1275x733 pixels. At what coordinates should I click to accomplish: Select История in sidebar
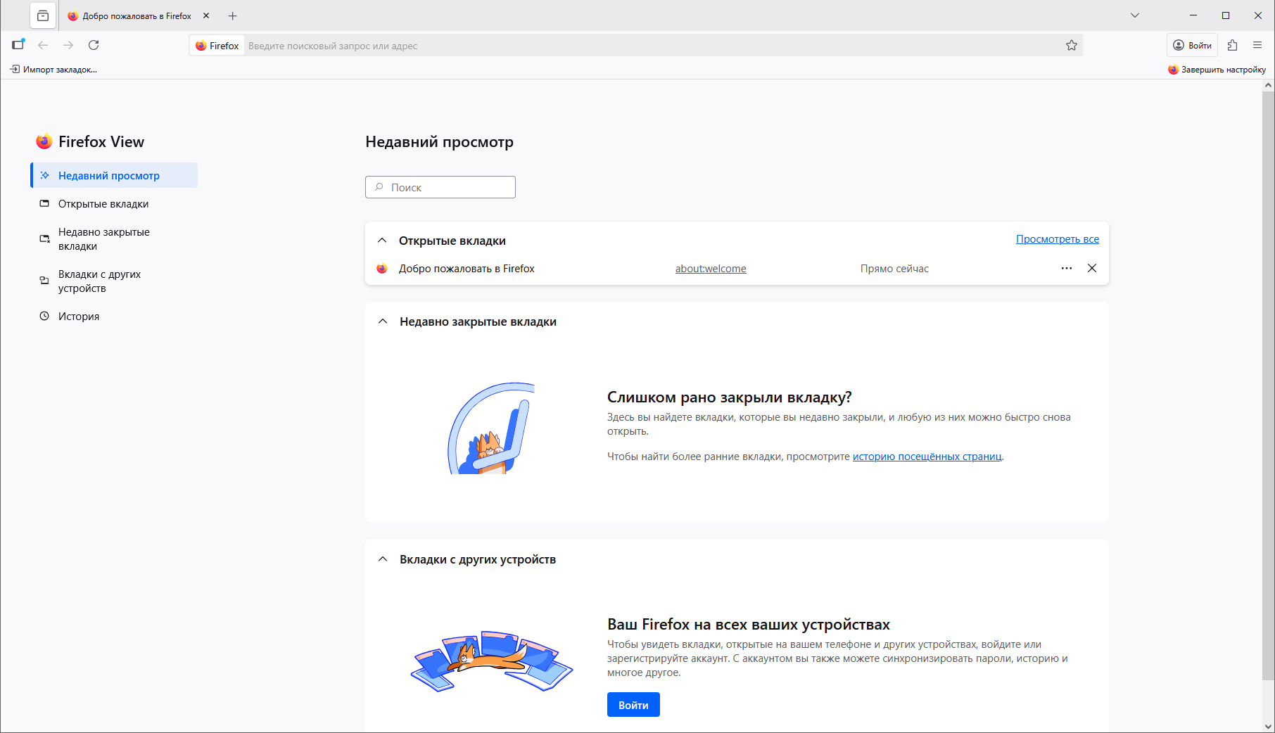coord(114,317)
